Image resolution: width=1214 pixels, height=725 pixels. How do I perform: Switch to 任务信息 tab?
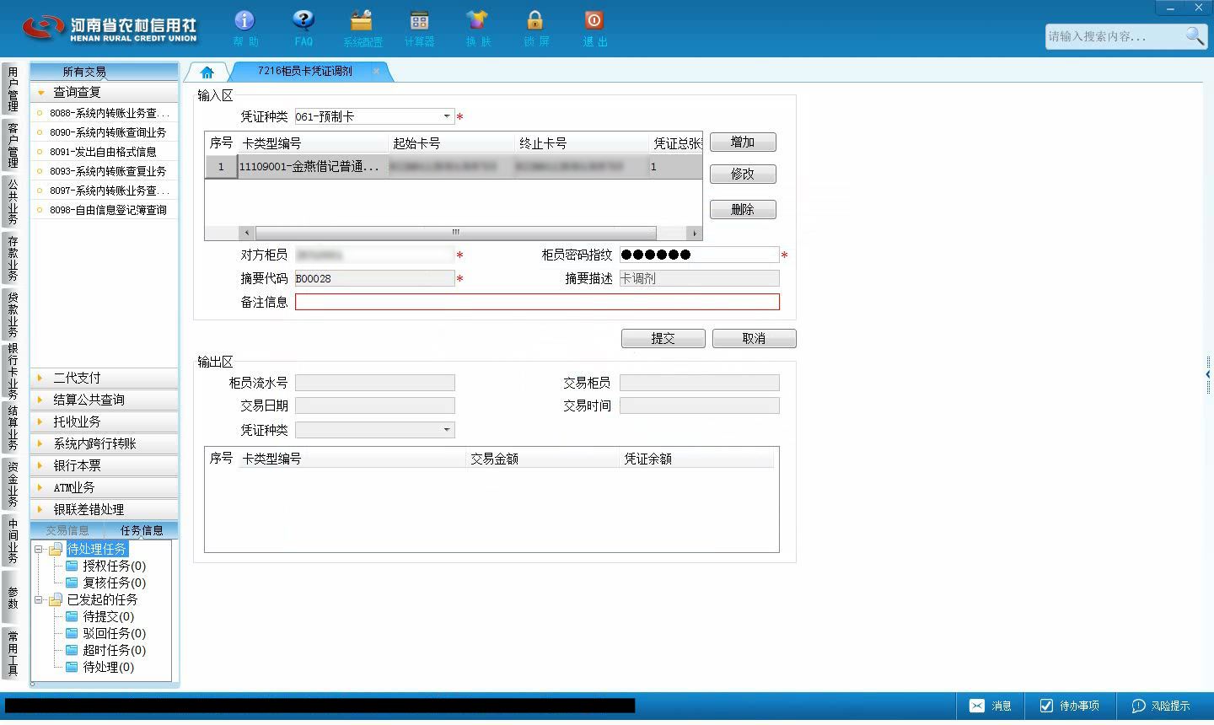pos(142,530)
